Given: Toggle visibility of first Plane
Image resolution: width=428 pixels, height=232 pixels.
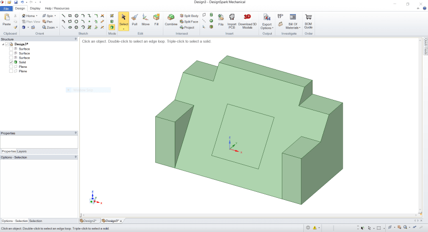Looking at the screenshot, I should coord(11,67).
